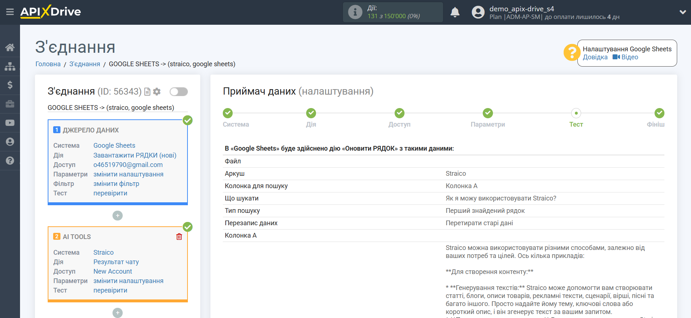Click the briefcase icon in the sidebar
The image size is (691, 318).
[x=10, y=104]
